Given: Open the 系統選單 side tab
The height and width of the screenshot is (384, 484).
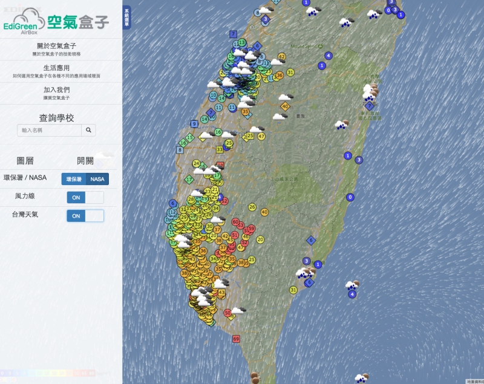Looking at the screenshot, I should pos(126,18).
